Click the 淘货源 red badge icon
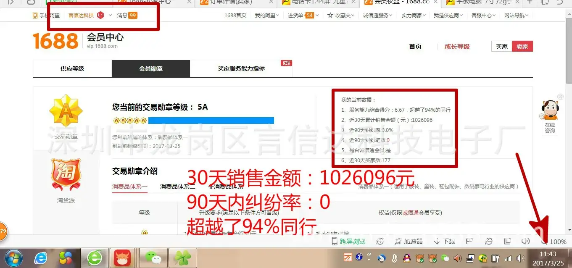572x268 pixels. click(66, 174)
